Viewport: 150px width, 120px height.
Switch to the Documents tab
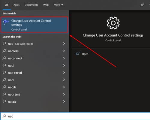click(31, 5)
